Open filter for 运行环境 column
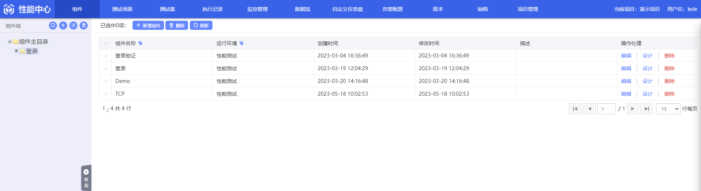Viewport: 701px width, 191px height. coord(241,43)
